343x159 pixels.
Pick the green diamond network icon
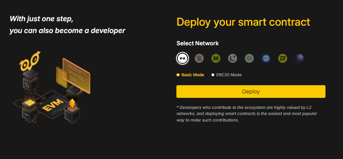coord(249,58)
